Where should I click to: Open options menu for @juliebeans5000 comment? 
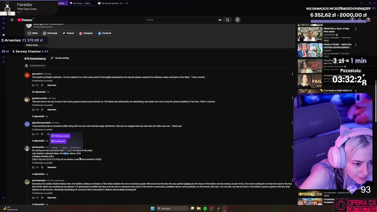pyautogui.click(x=292, y=98)
